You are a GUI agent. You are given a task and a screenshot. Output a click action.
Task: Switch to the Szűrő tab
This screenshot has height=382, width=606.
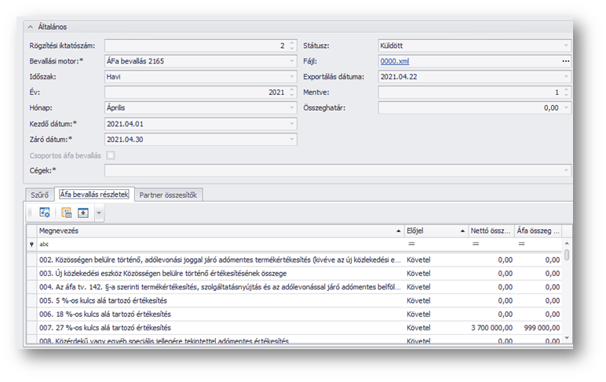coord(40,194)
